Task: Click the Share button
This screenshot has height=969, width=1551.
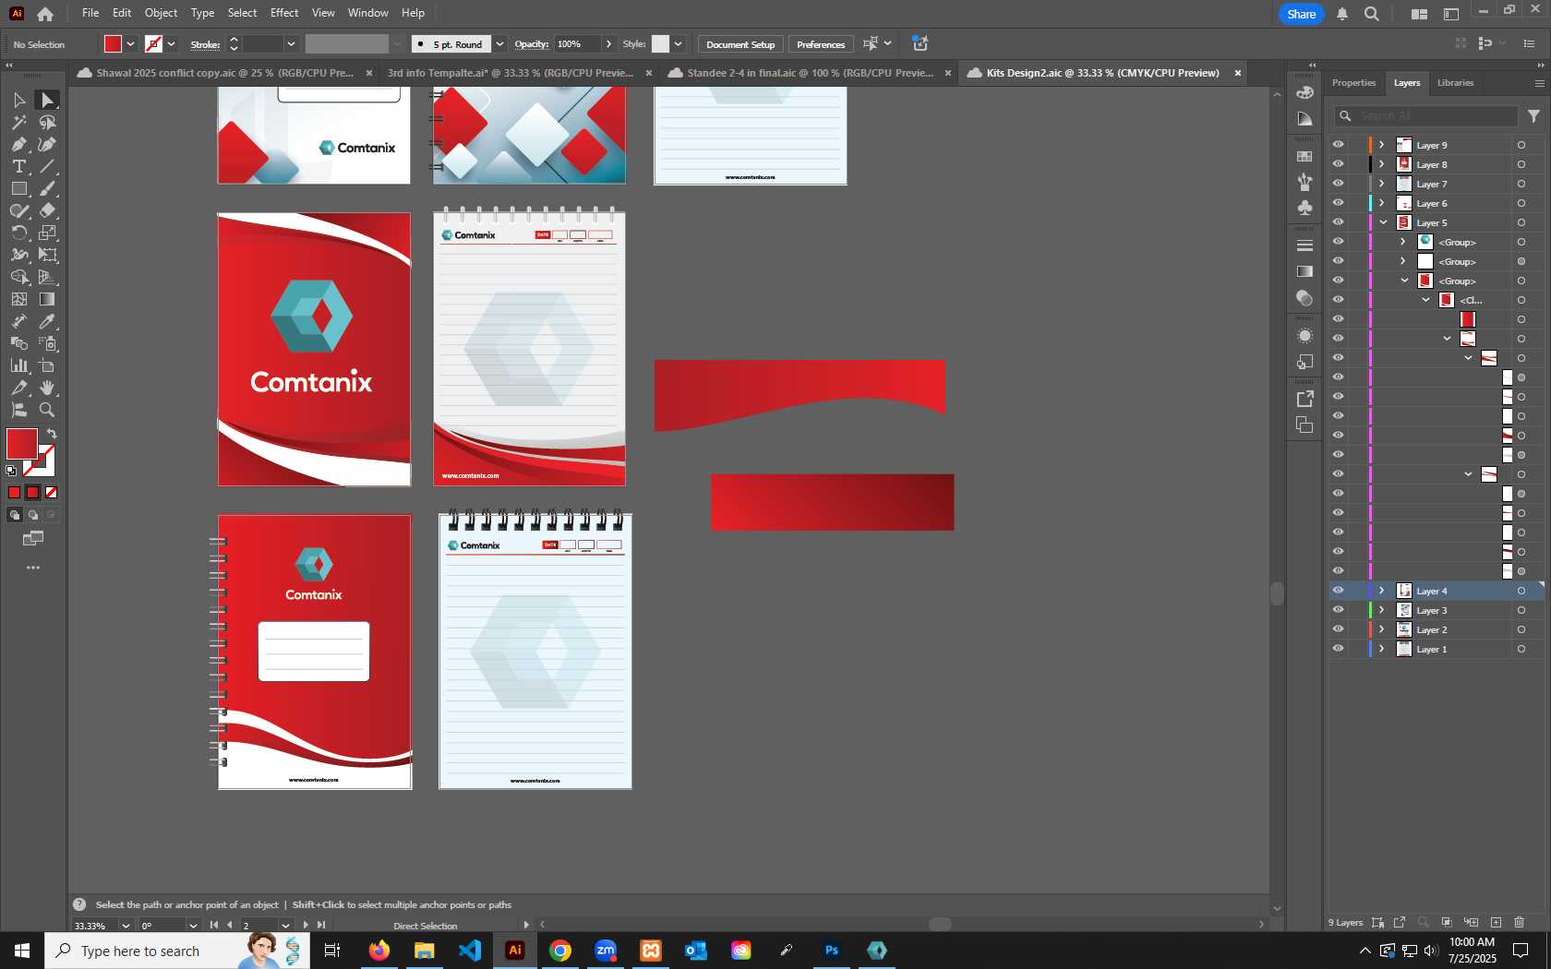Action: point(1301,14)
